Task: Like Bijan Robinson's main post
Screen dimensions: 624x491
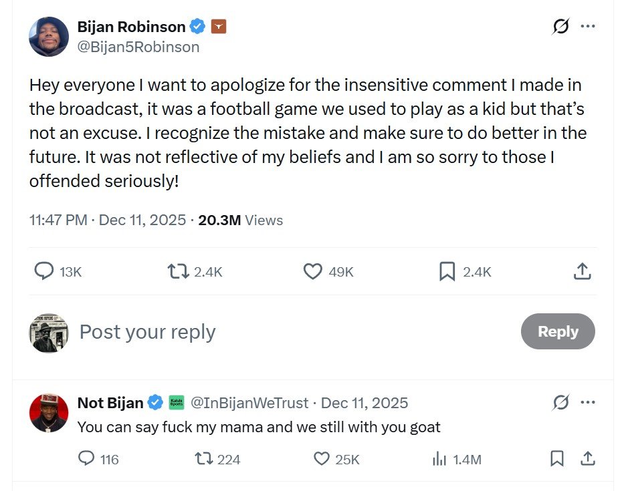Action: click(x=312, y=271)
